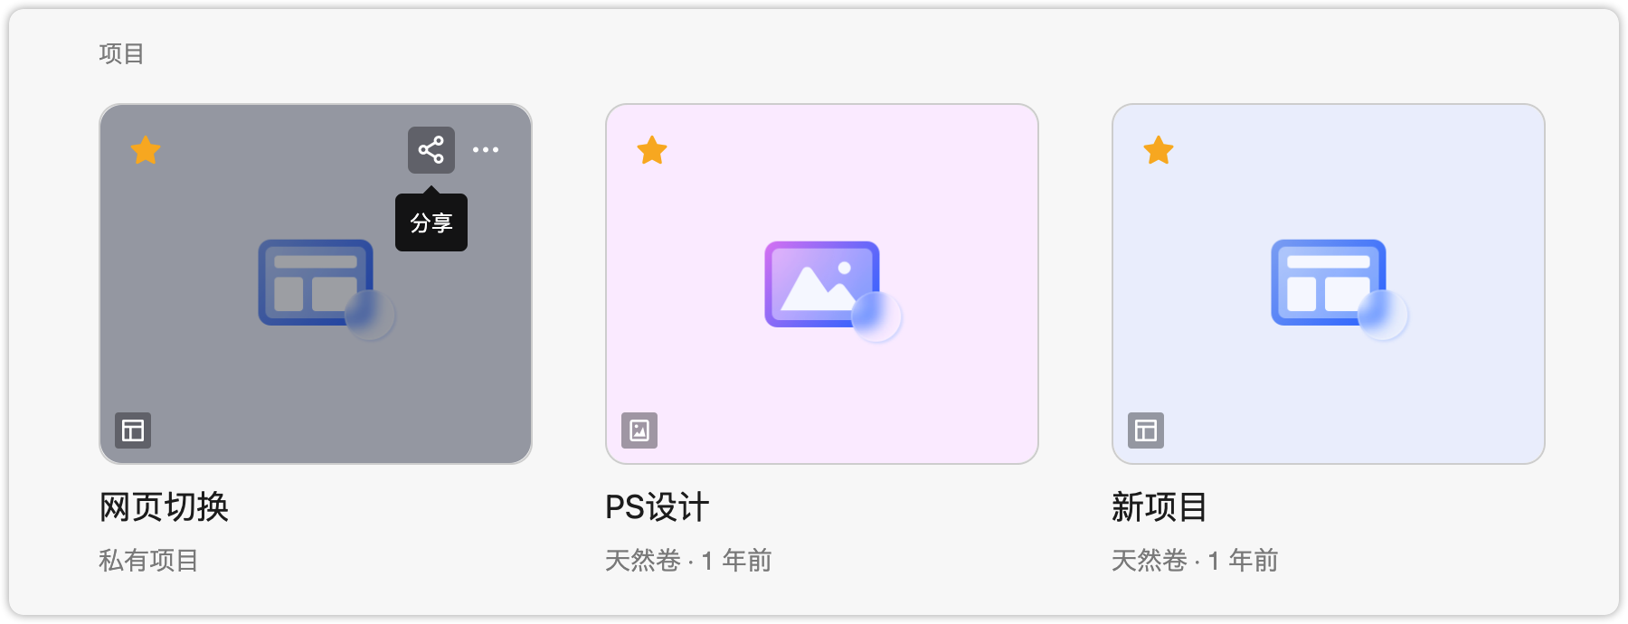This screenshot has height=624, width=1628.
Task: Open the 网页切换 project title
Action: [x=164, y=507]
